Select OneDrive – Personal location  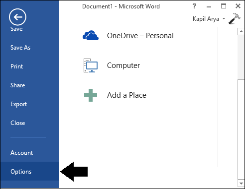[140, 36]
